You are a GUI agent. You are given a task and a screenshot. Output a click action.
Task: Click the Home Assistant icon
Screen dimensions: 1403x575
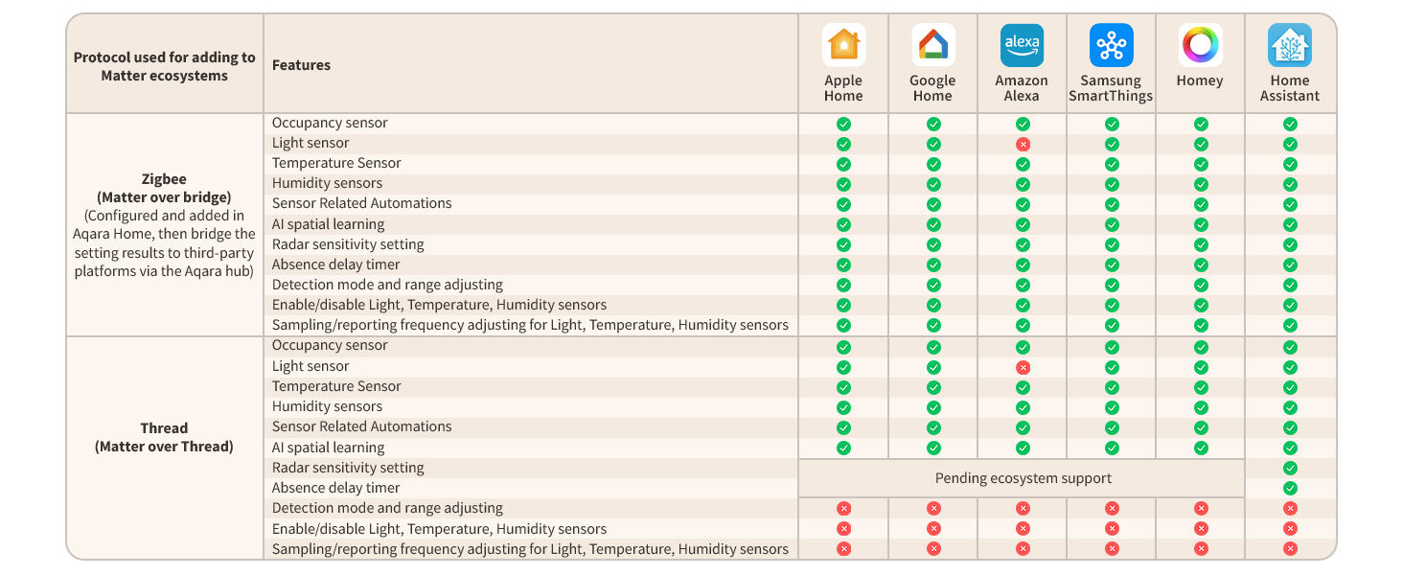click(1290, 45)
